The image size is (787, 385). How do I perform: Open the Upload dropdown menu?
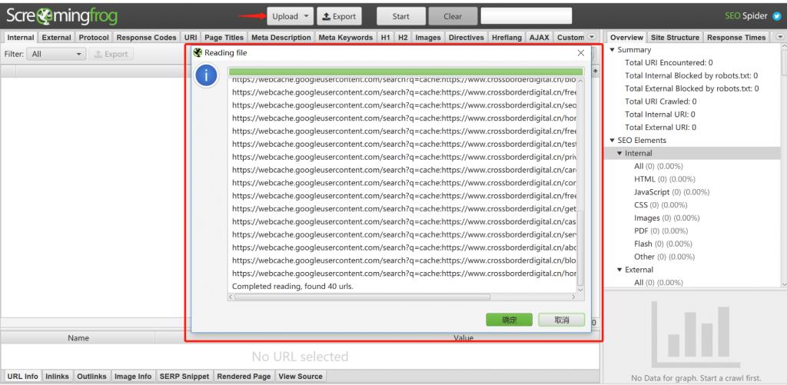point(307,16)
